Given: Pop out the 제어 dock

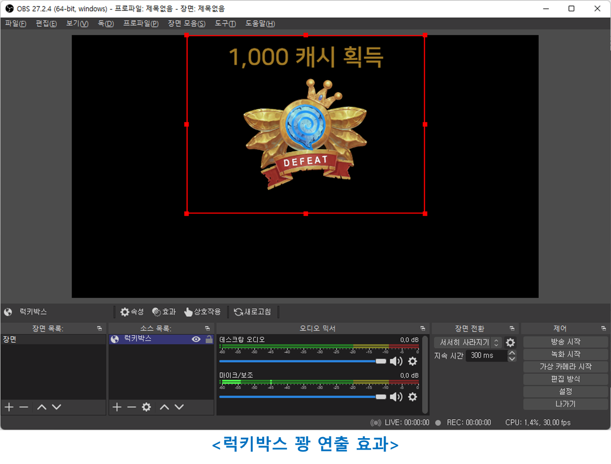Looking at the screenshot, I should tap(604, 328).
